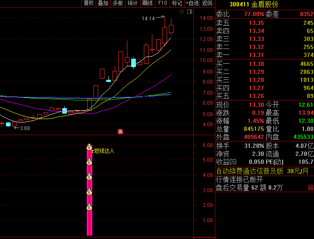Click the 买三 price 13.28
The width and height of the screenshot is (314, 239).
tap(256, 80)
